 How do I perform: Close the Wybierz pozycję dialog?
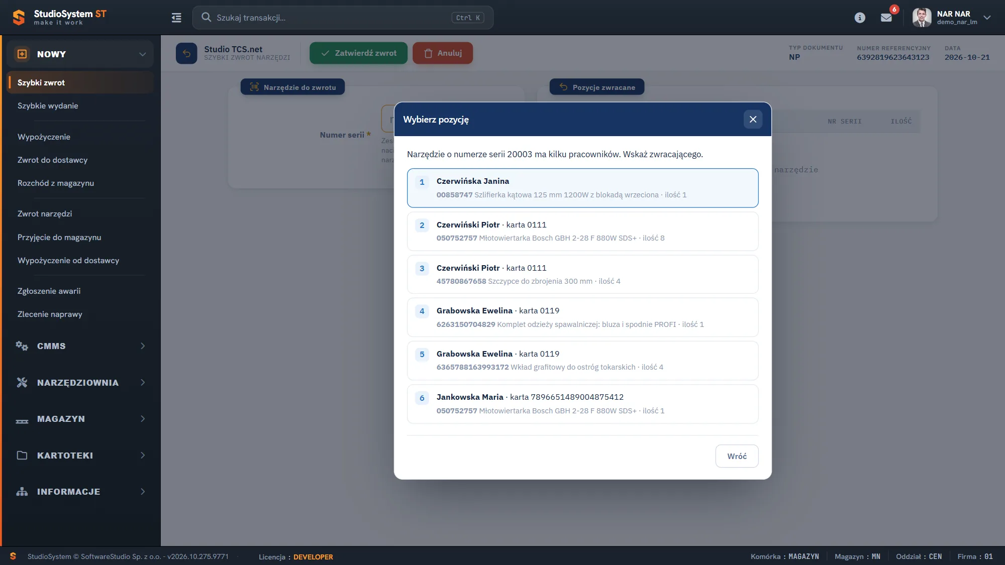[753, 120]
